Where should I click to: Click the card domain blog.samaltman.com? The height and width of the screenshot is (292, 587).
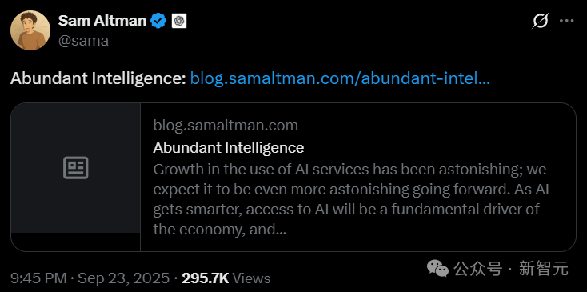[226, 126]
